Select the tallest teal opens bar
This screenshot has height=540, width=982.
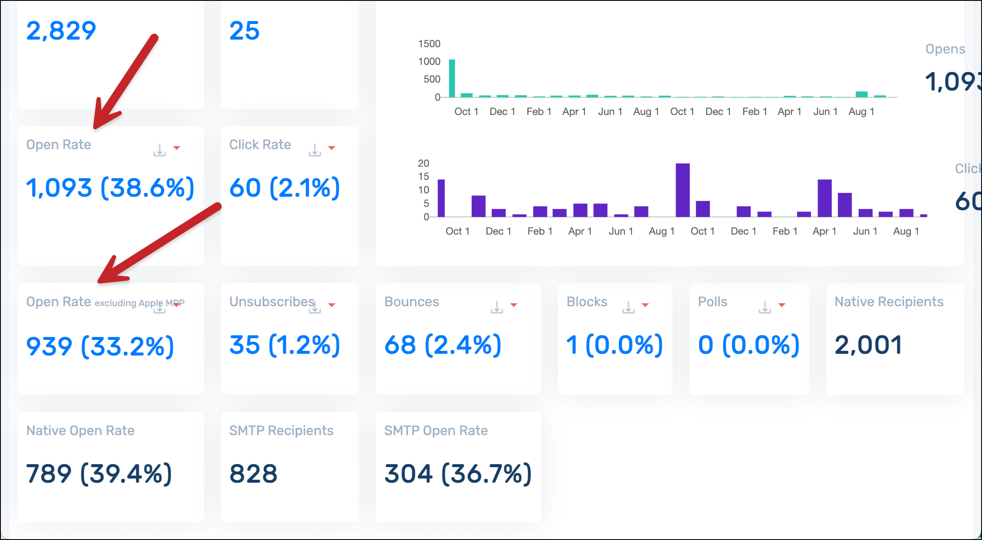click(x=452, y=79)
